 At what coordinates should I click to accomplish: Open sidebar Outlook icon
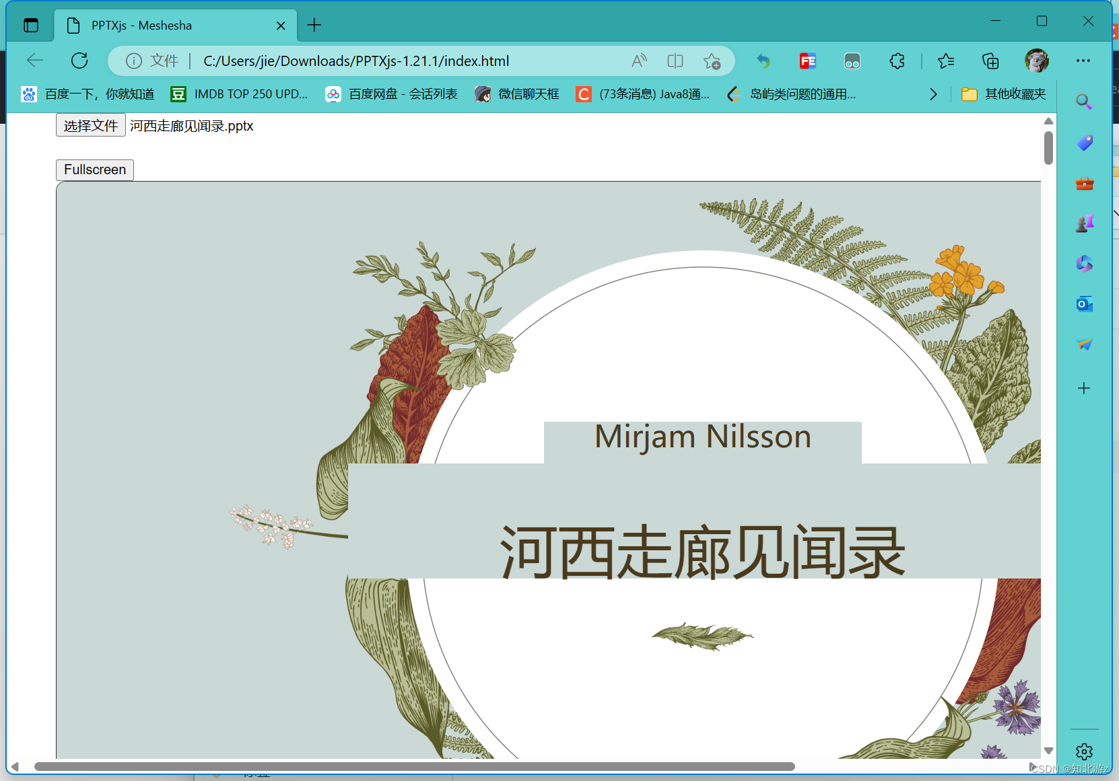(1084, 304)
